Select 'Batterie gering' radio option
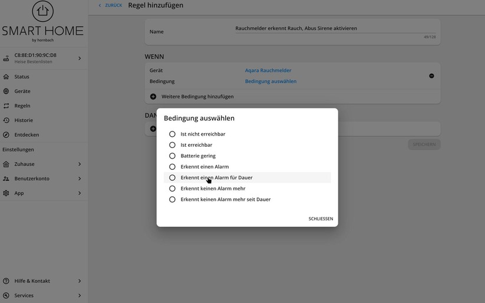 pos(172,156)
